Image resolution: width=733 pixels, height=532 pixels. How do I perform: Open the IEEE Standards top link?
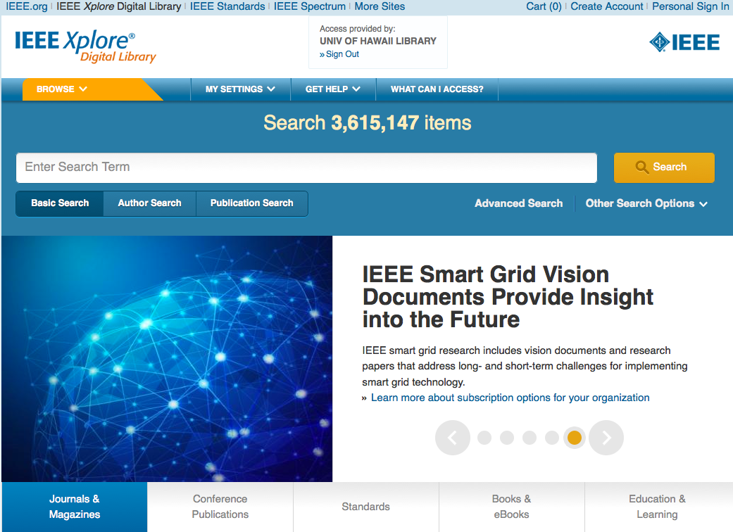[227, 6]
